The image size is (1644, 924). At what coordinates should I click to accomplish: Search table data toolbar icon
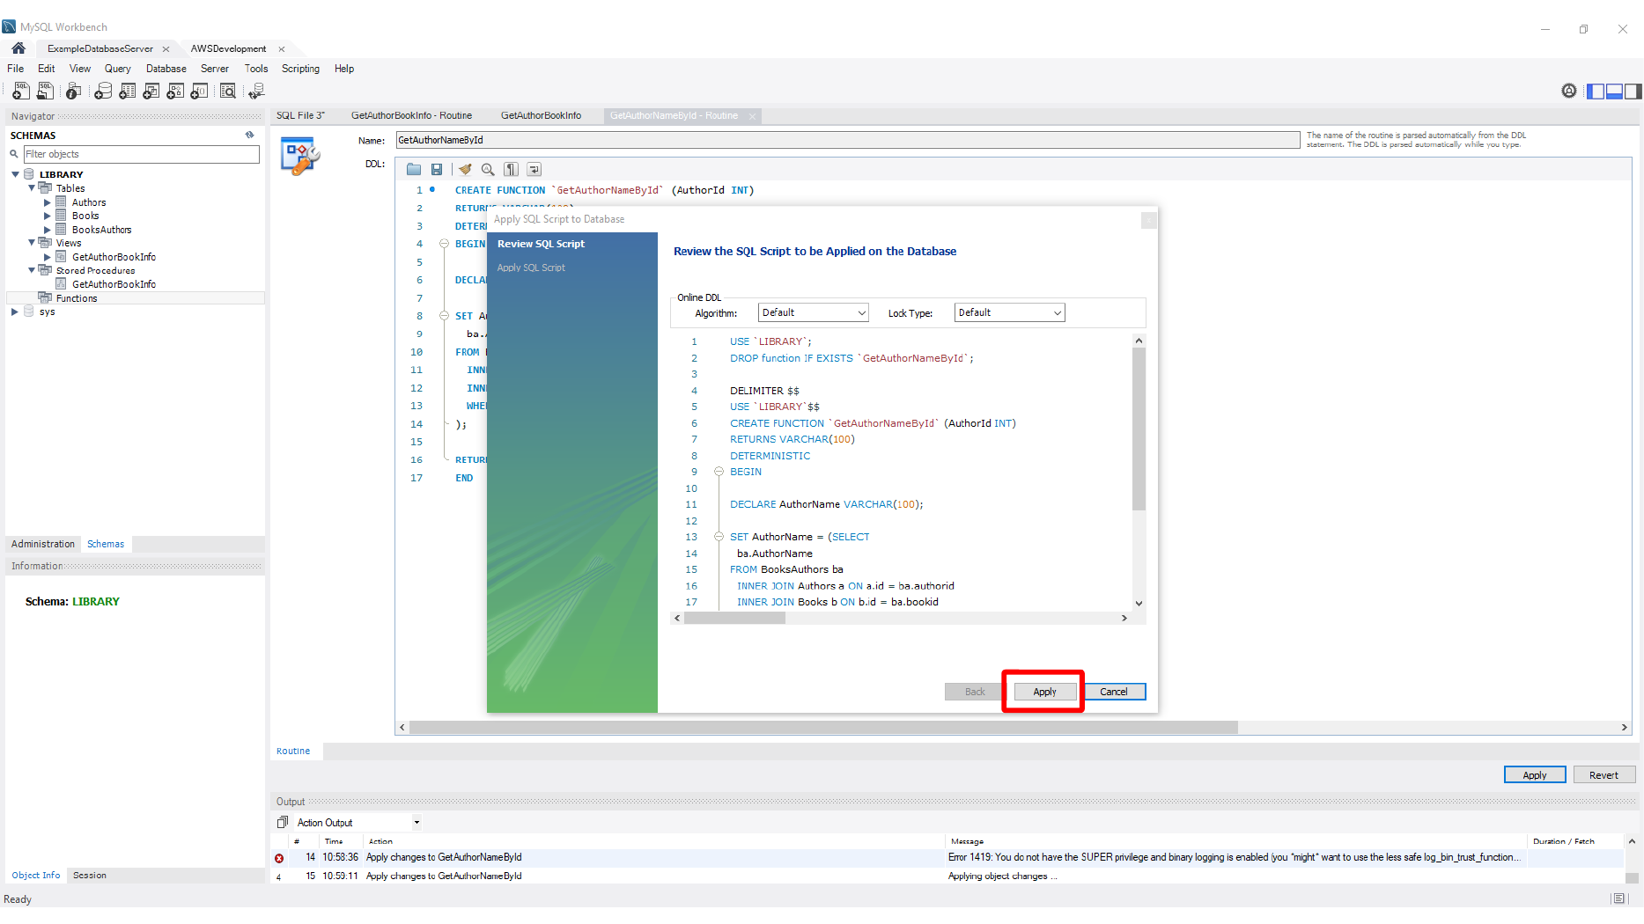click(228, 91)
